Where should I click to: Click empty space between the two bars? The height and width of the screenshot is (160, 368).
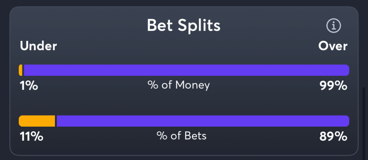coord(184,103)
